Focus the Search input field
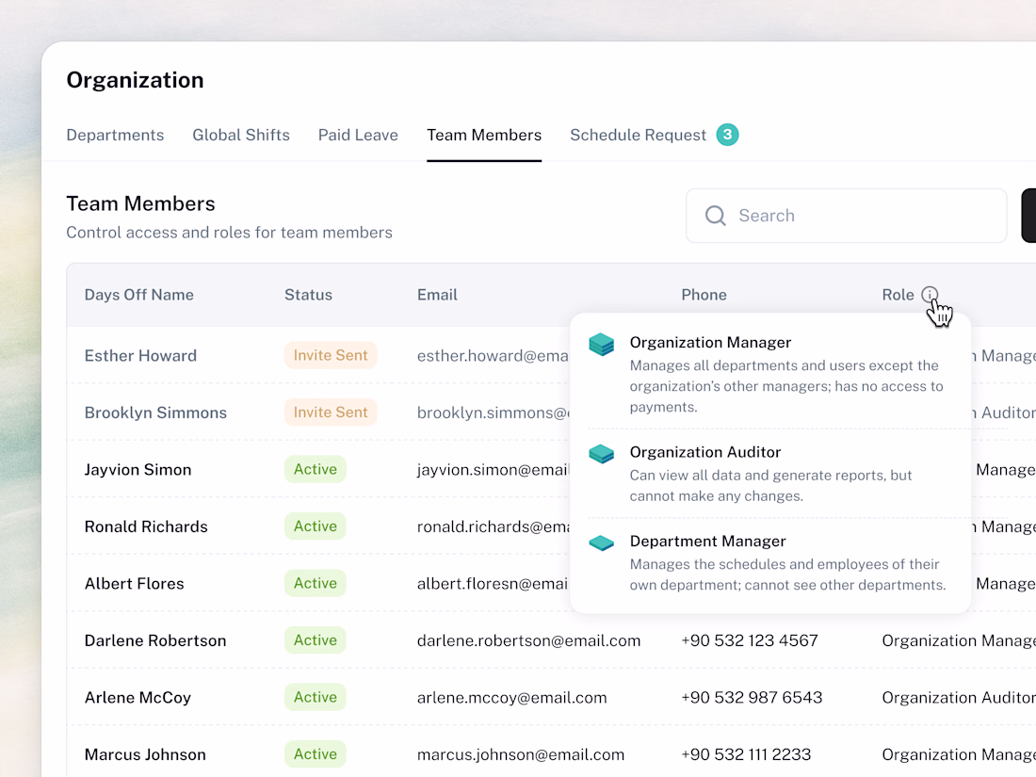The image size is (1036, 777). click(x=847, y=216)
